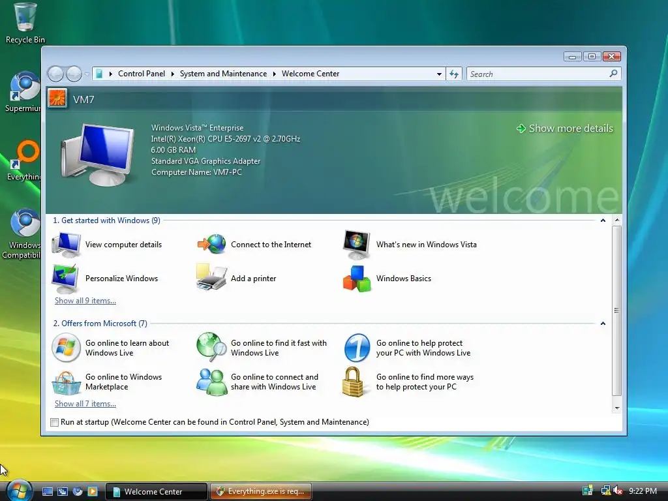Click the Welcome Center breadcrumb

(311, 74)
